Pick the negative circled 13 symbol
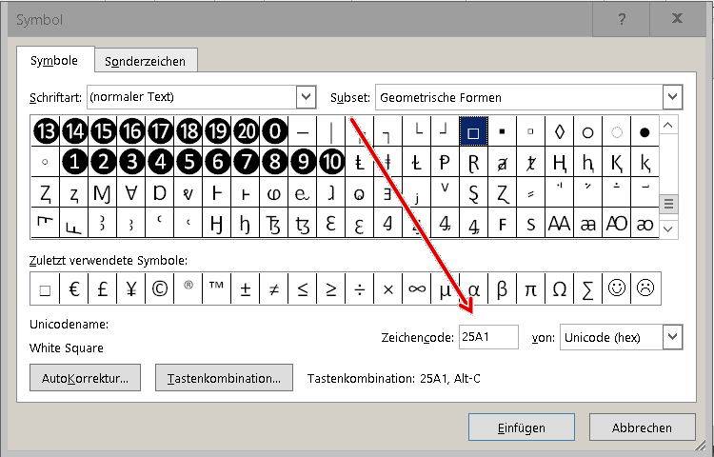The height and width of the screenshot is (457, 714). coord(46,131)
